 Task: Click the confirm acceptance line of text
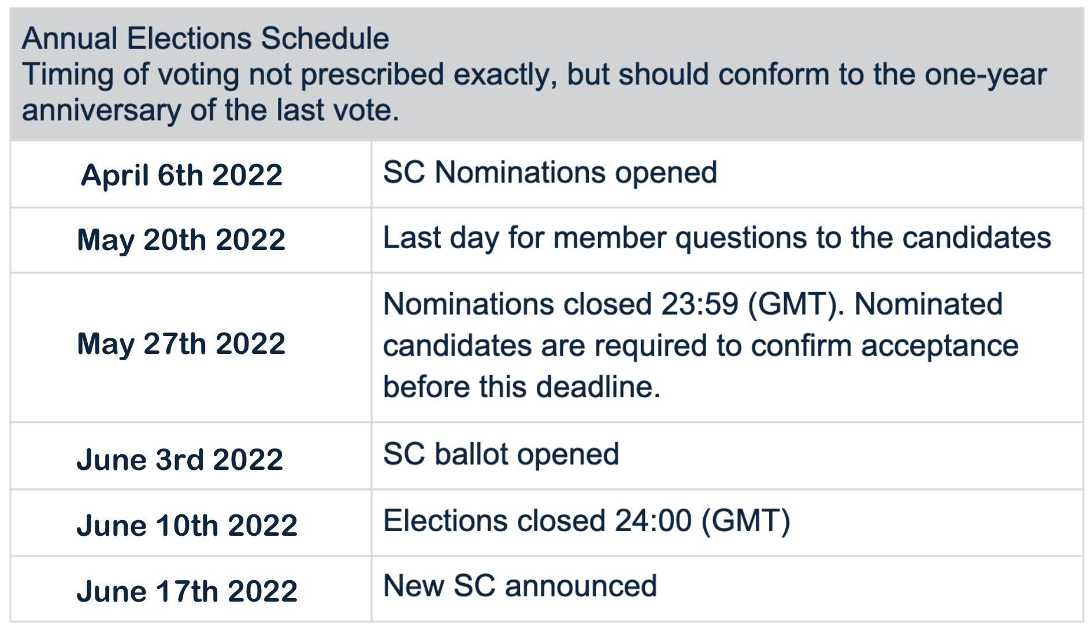click(700, 346)
